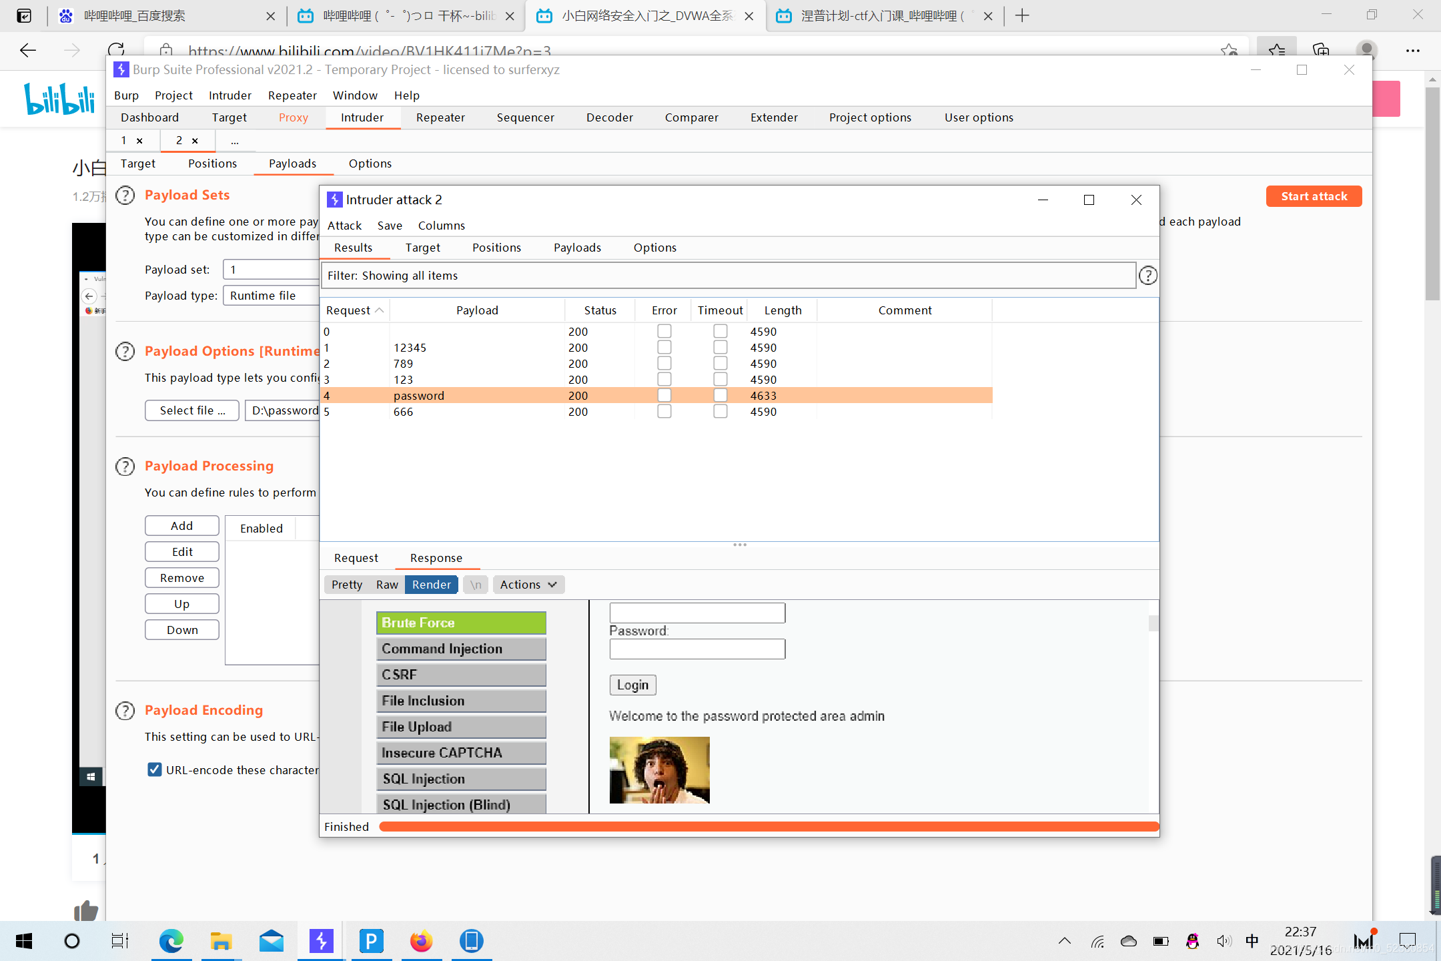Viewport: 1441px width, 961px height.
Task: Toggle URL-encode these characters checkbox
Action: 154,769
